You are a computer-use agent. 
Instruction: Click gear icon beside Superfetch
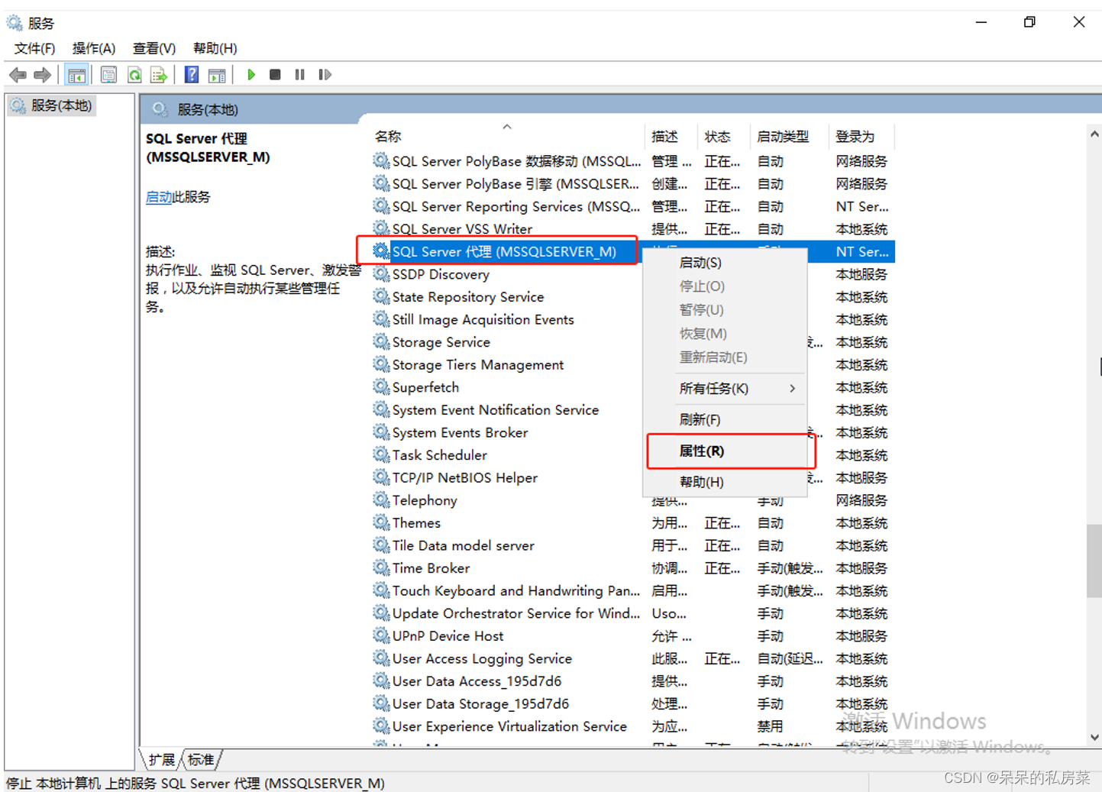(380, 386)
